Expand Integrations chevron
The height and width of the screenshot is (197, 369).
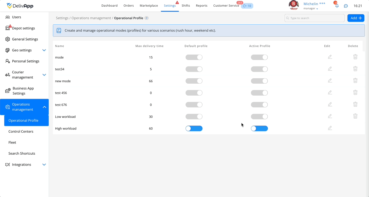44,165
